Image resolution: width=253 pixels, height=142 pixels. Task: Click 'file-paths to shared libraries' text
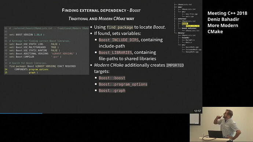click(127, 59)
